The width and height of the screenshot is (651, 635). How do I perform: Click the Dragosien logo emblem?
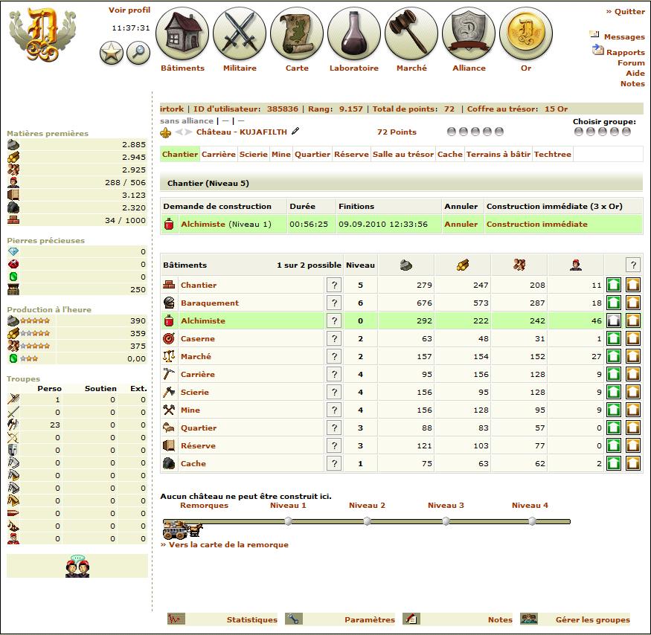pos(43,35)
